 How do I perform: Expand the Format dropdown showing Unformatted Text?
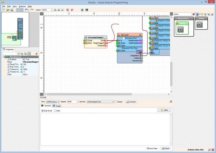[x=113, y=102]
